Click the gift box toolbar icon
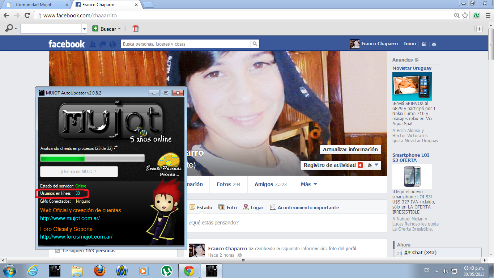The image size is (494, 278). [136, 29]
